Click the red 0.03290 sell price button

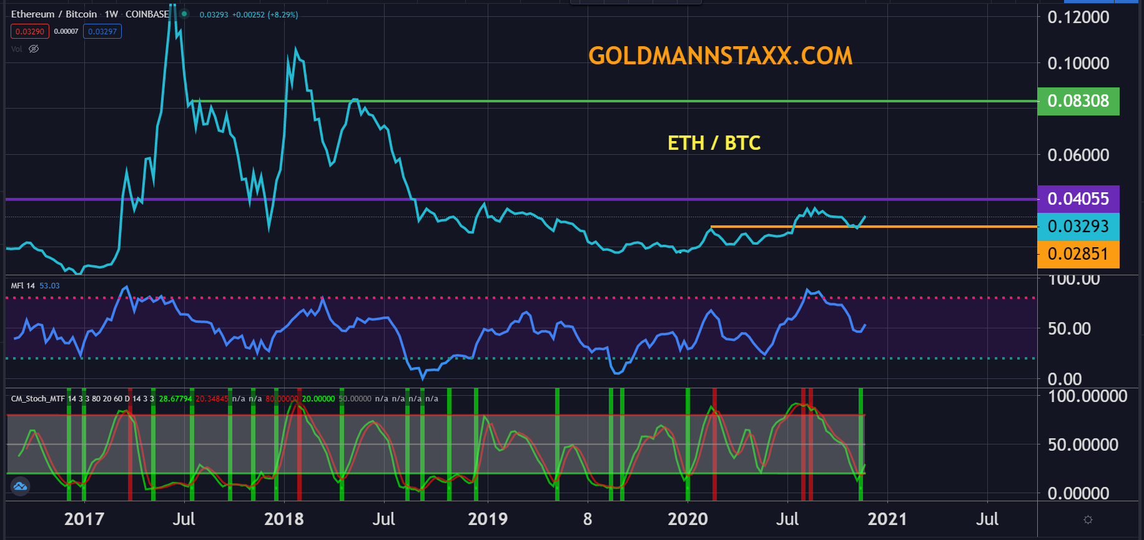(x=29, y=31)
